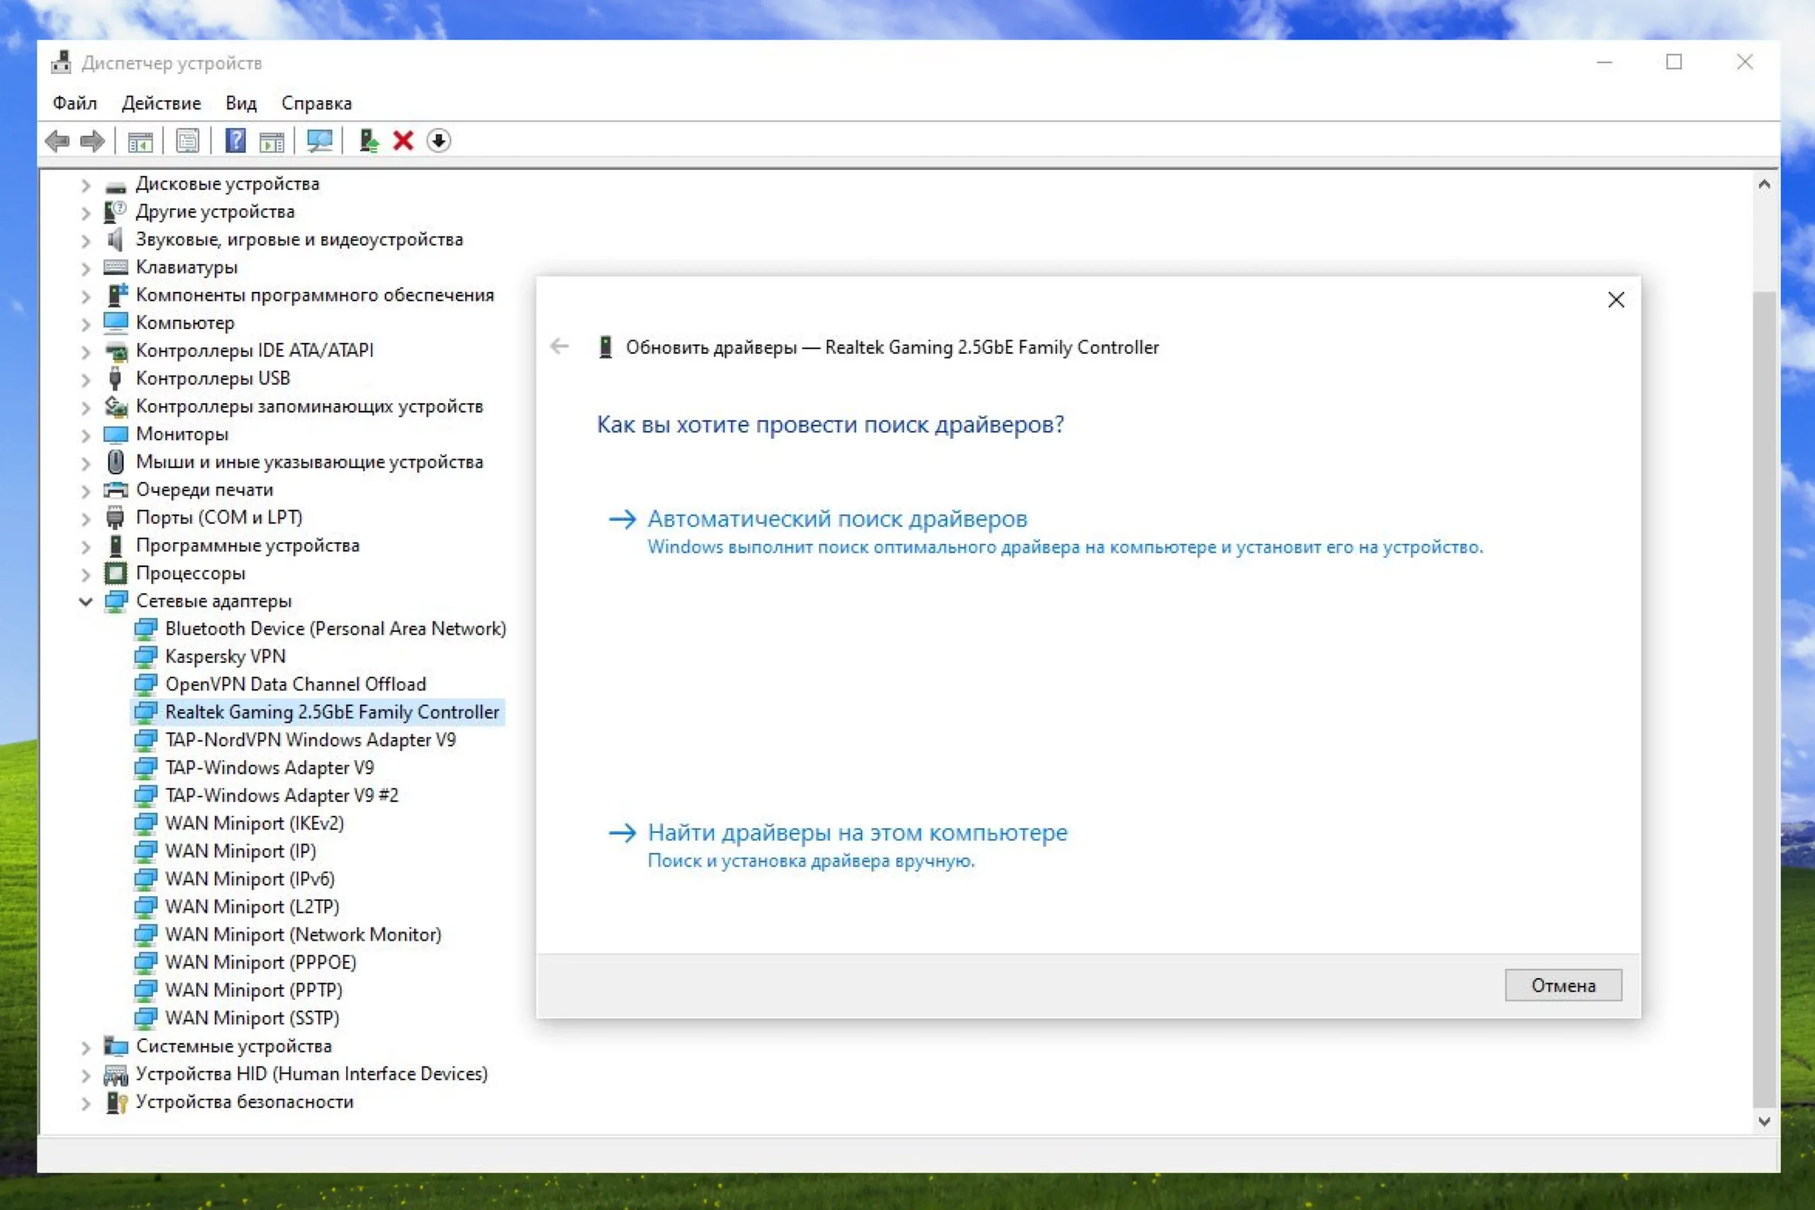Collapse the Сетевые адаптеры tree node

pyautogui.click(x=86, y=601)
